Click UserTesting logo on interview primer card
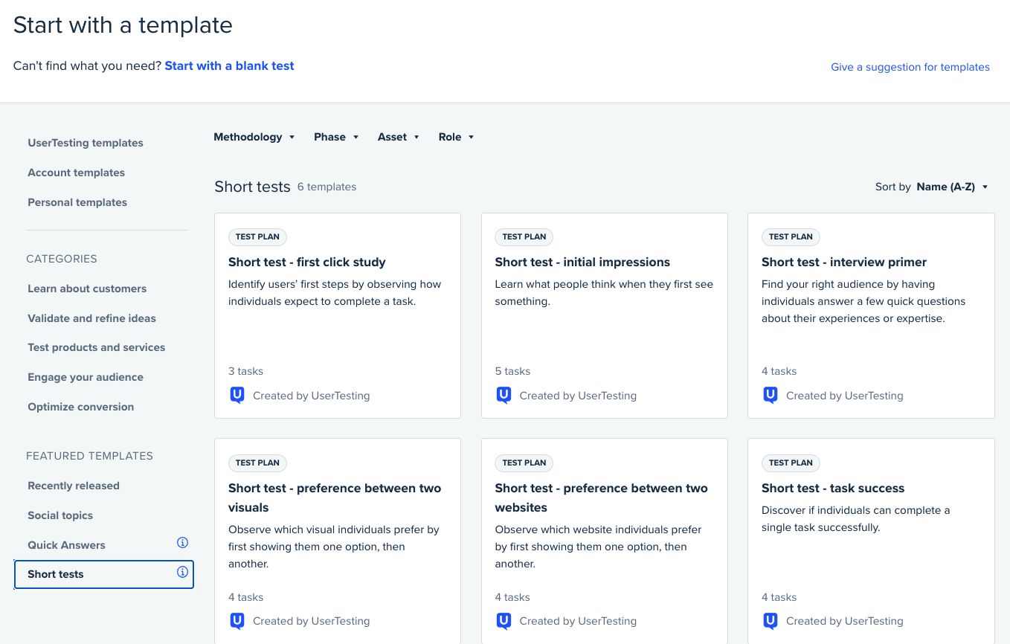 click(x=771, y=396)
